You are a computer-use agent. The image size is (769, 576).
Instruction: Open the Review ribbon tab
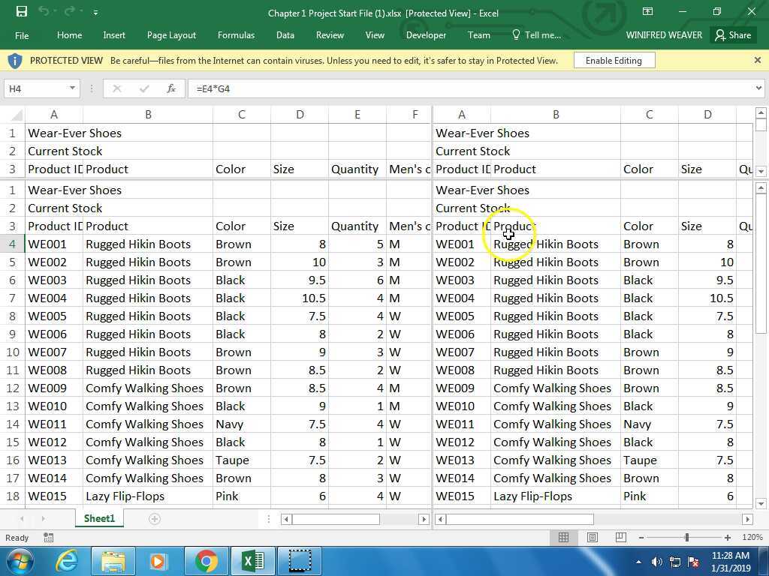tap(330, 34)
